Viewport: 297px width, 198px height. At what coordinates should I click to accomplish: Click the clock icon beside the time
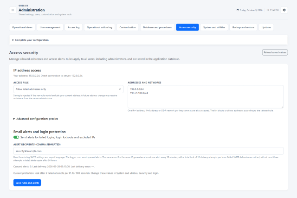click(x=268, y=10)
